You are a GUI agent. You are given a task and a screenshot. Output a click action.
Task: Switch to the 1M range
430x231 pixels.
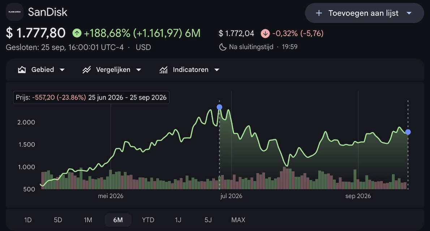[88, 220]
